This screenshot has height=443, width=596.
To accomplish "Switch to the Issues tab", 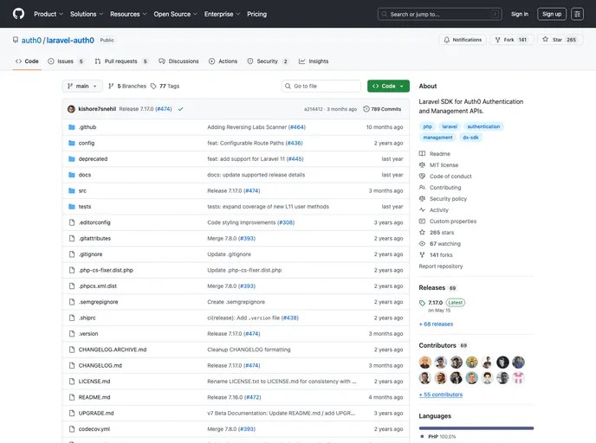I will click(x=66, y=61).
